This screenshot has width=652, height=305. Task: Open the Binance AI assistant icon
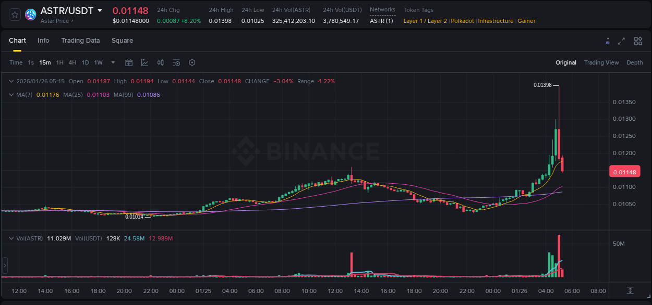click(x=608, y=41)
